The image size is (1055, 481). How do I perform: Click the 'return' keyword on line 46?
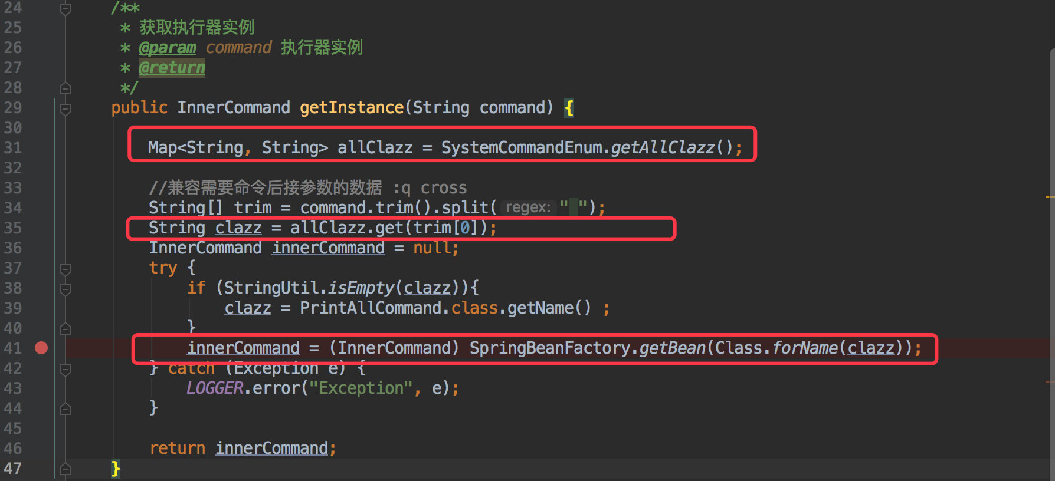177,448
